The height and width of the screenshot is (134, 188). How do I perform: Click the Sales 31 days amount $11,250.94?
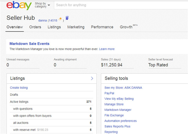coord(112,65)
